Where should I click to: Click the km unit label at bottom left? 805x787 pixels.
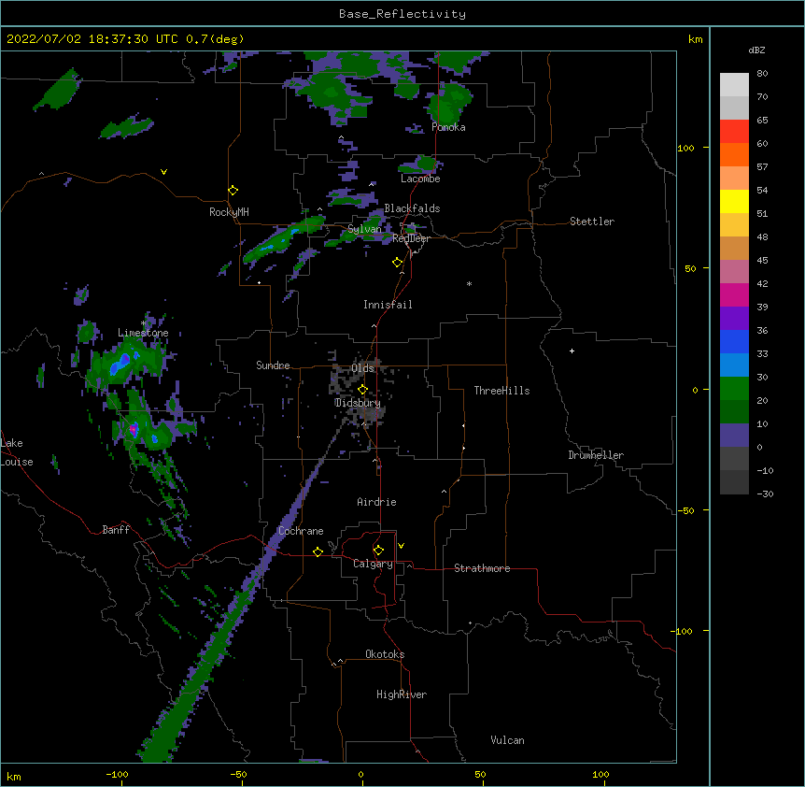click(x=14, y=776)
